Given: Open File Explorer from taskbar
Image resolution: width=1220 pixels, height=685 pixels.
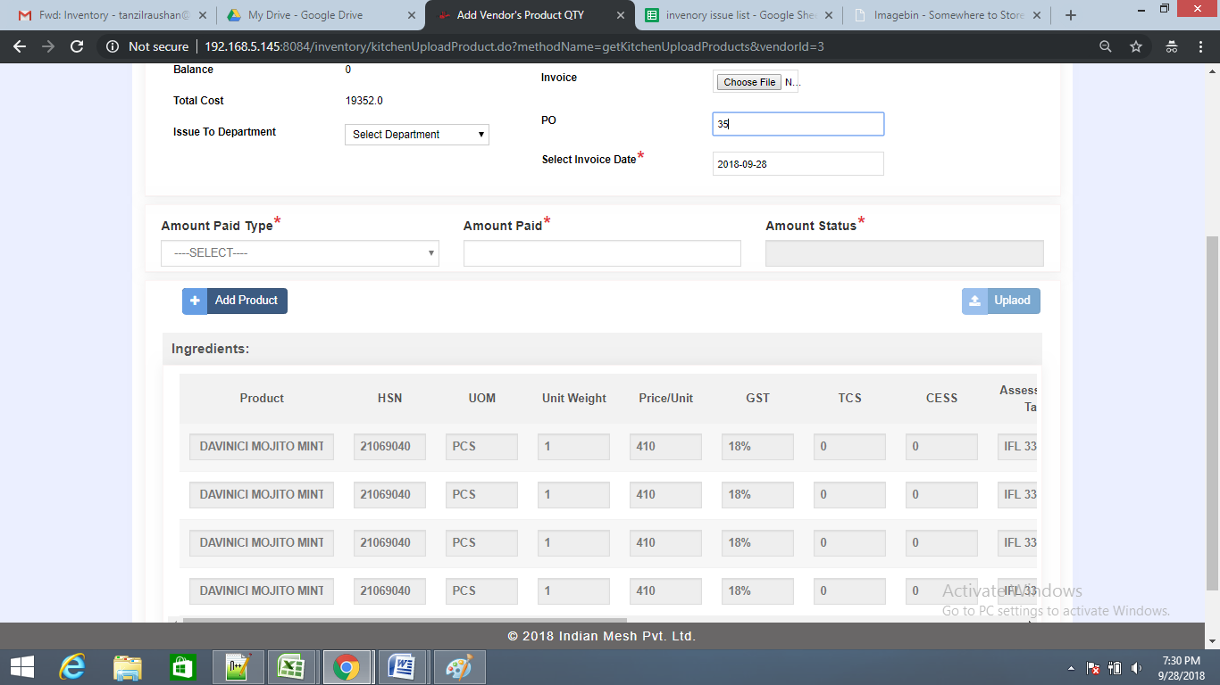Looking at the screenshot, I should click(128, 667).
